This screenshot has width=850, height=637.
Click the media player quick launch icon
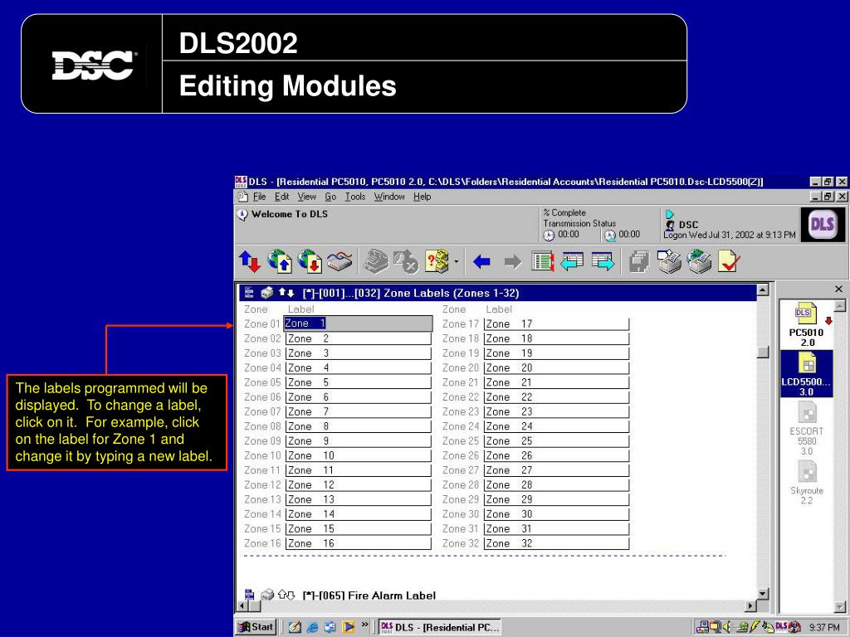click(348, 627)
